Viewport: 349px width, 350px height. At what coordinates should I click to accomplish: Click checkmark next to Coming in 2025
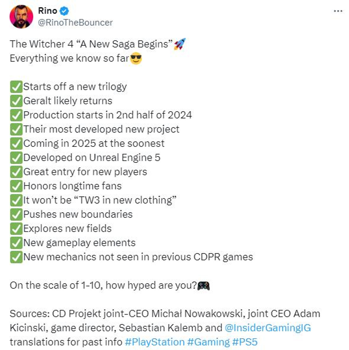[x=16, y=144]
